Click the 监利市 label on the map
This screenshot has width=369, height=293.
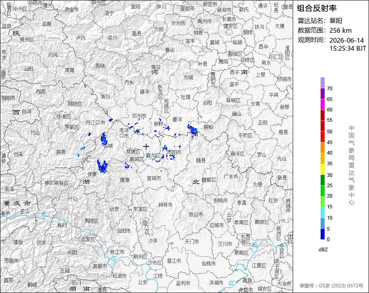183,283
